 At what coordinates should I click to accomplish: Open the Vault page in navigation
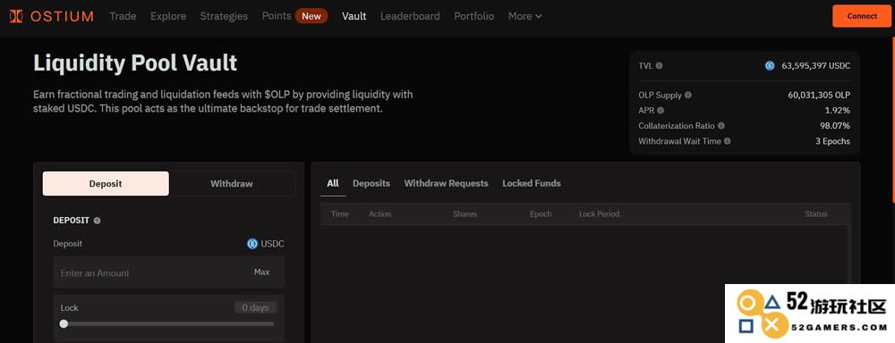pos(354,16)
